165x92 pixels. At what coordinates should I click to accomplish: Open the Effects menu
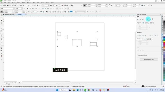24,3
